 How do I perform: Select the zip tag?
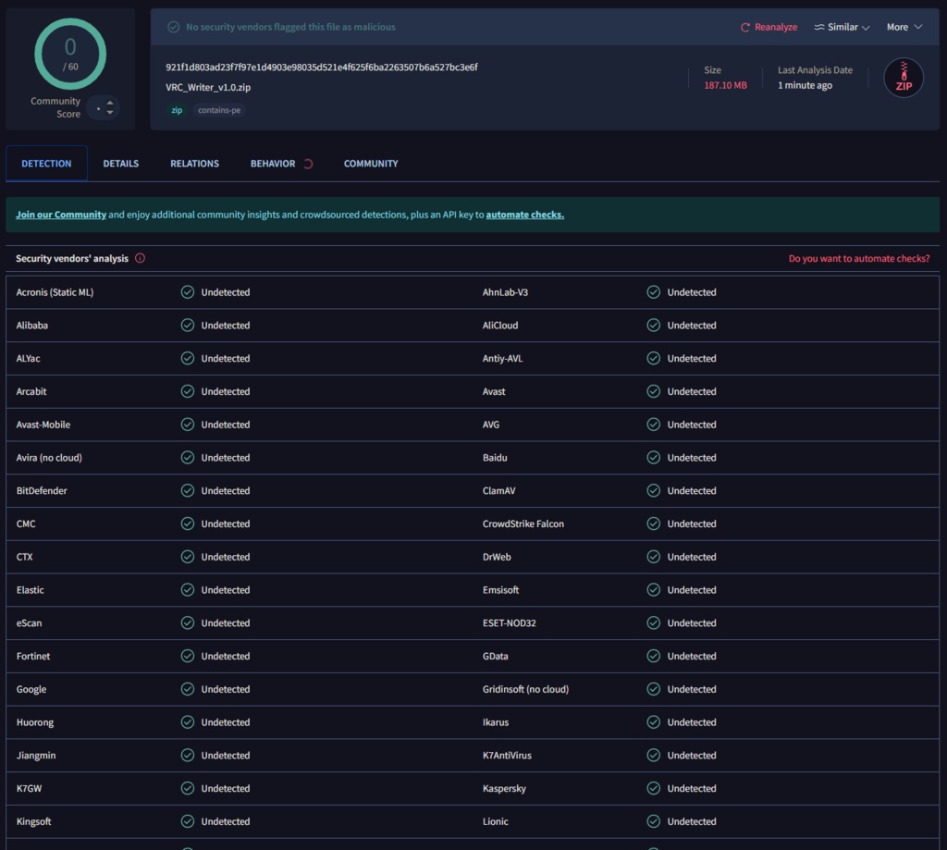pos(177,110)
